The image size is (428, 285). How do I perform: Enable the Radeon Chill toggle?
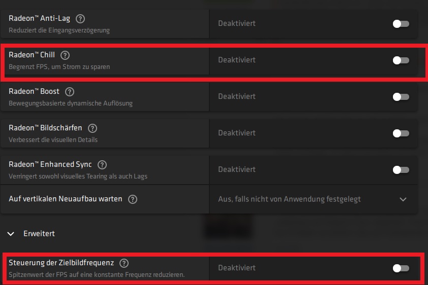(401, 60)
